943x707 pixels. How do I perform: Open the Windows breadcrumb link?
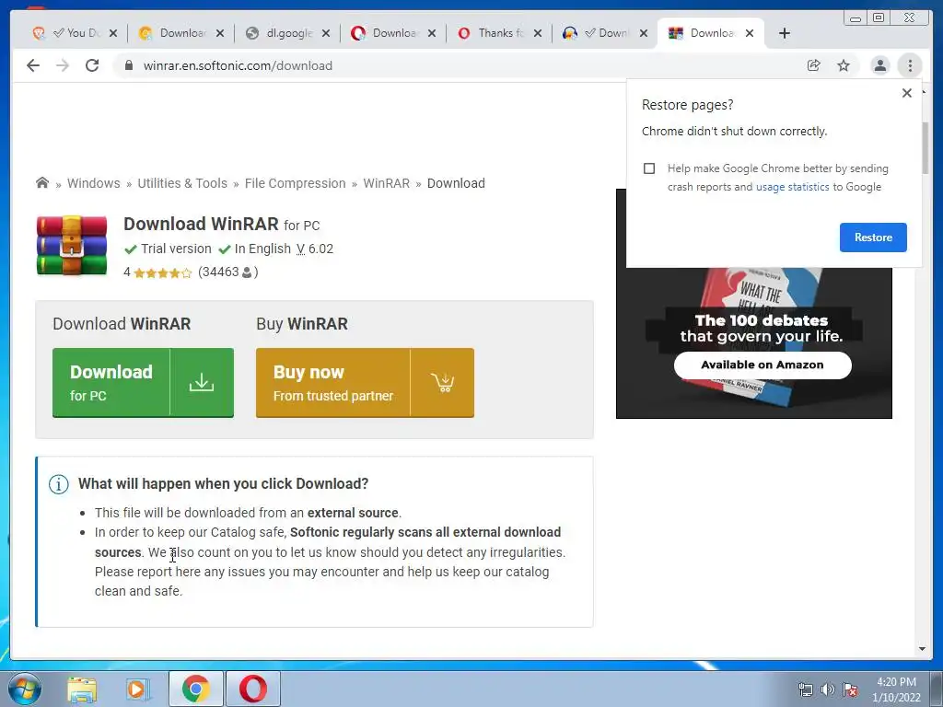click(x=94, y=183)
